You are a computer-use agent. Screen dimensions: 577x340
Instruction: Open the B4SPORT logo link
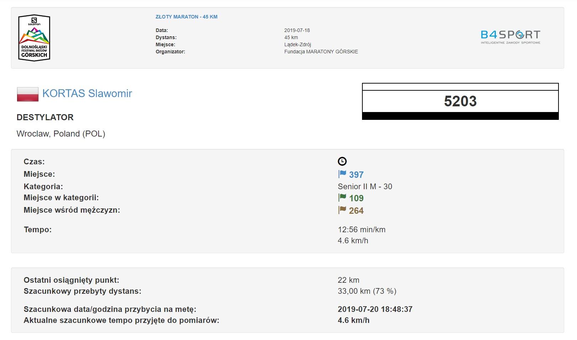tap(510, 37)
